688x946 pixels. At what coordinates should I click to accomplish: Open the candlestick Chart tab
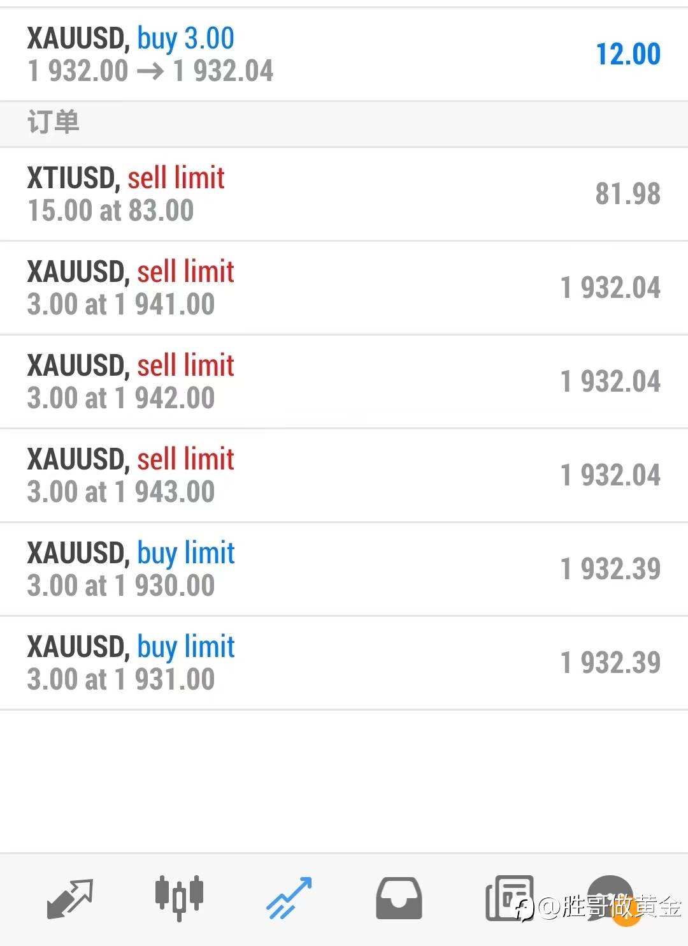(x=179, y=898)
